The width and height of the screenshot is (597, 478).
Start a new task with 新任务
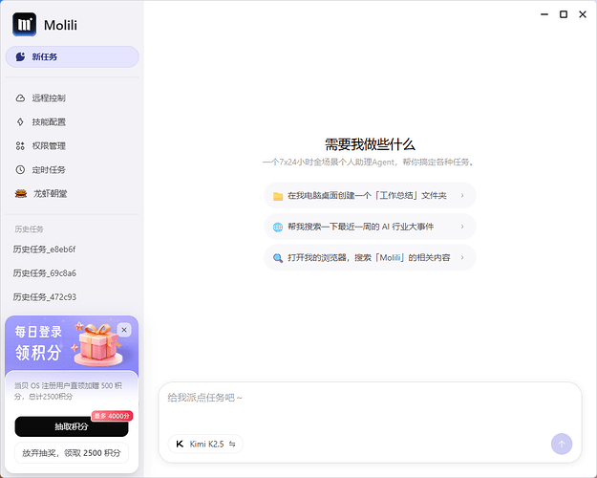coord(73,56)
